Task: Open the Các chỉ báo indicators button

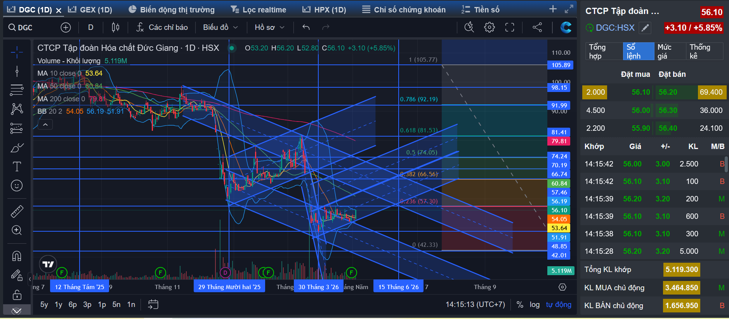Action: 162,27
